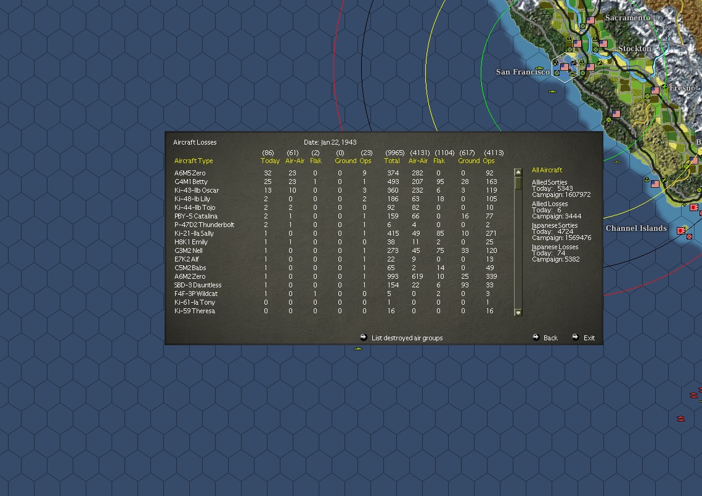Click the scrollbar up arrow in losses list
The image size is (702, 496).
coord(518,172)
